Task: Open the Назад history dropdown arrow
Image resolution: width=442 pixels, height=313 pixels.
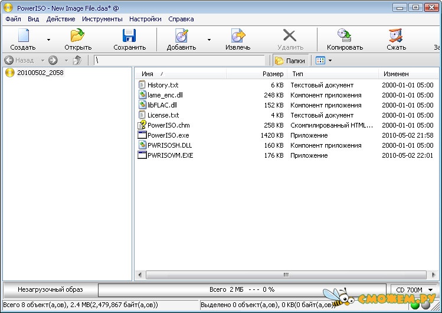Action: (42, 60)
